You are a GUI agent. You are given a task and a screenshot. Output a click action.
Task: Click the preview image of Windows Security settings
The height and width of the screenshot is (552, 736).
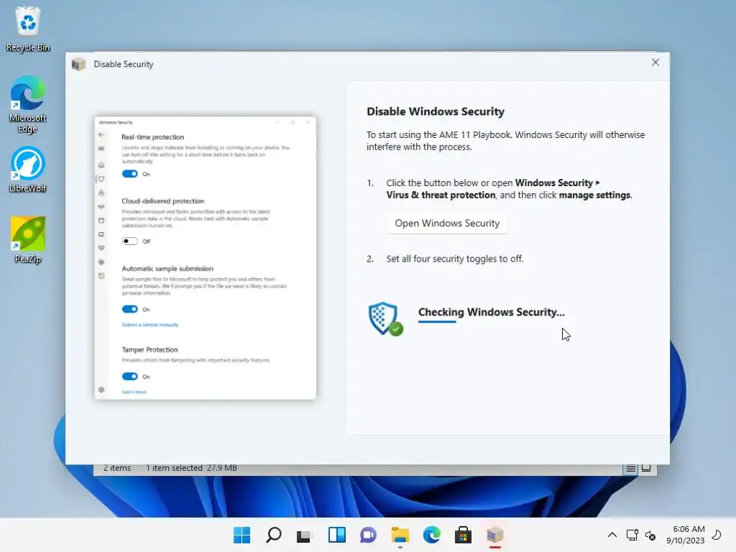click(205, 258)
